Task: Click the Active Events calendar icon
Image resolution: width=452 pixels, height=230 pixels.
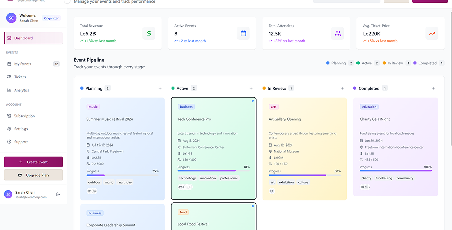Action: click(x=243, y=34)
